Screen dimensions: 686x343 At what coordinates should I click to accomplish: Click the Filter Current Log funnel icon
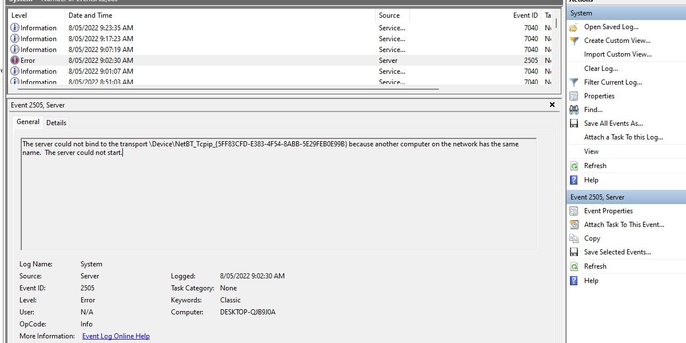[x=574, y=82]
